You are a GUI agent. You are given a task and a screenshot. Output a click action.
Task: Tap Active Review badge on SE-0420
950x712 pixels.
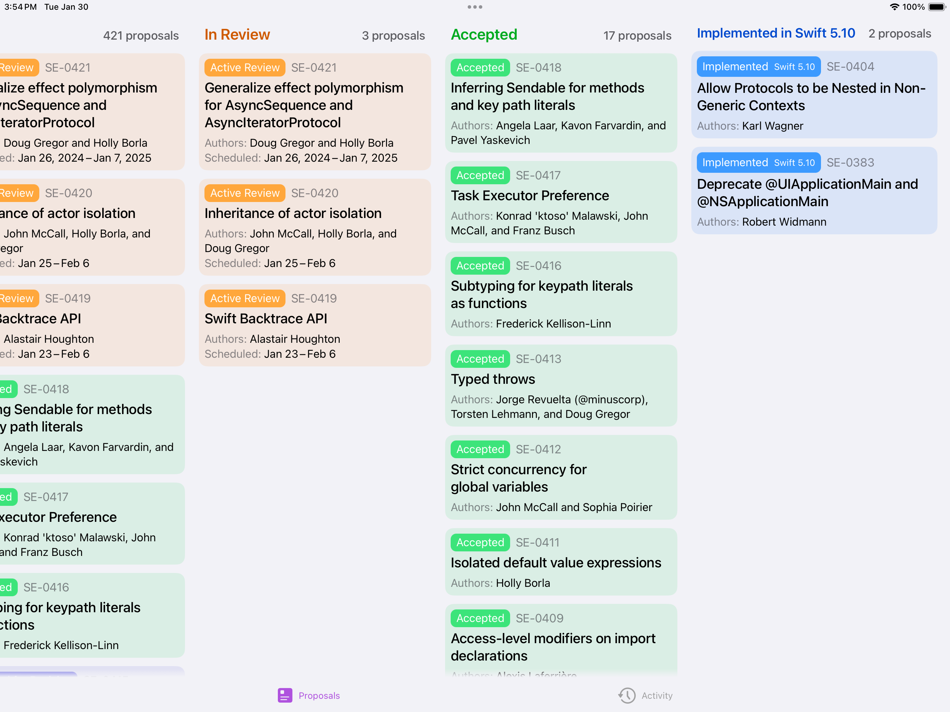point(245,193)
